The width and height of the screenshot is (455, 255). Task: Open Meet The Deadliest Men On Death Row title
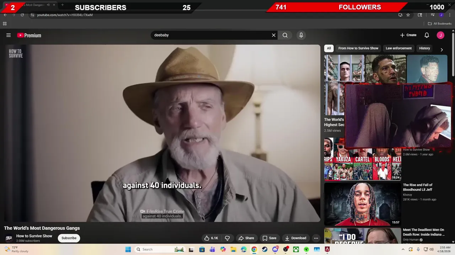(x=424, y=232)
